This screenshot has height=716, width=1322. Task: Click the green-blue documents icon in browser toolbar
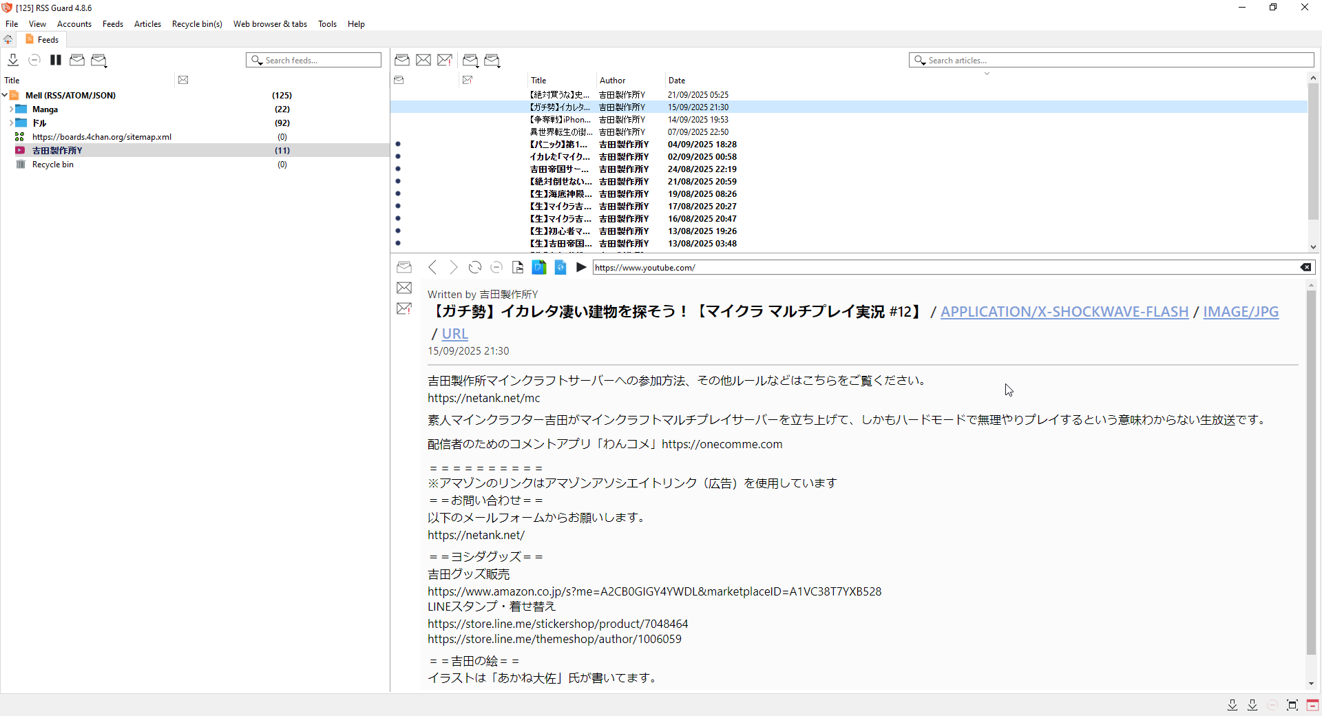539,267
